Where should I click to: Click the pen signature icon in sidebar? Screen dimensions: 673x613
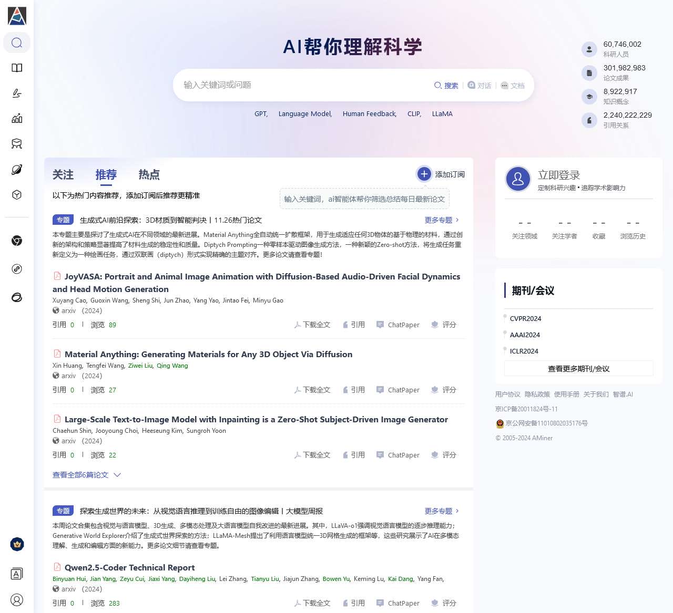point(17,93)
